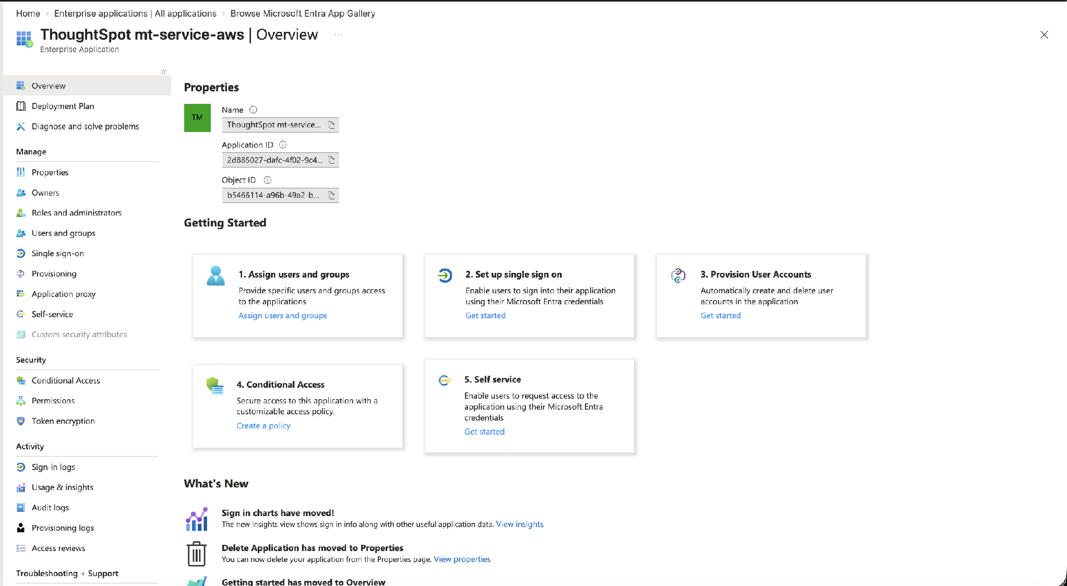Click the Create a policy link
1067x586 pixels.
[263, 426]
